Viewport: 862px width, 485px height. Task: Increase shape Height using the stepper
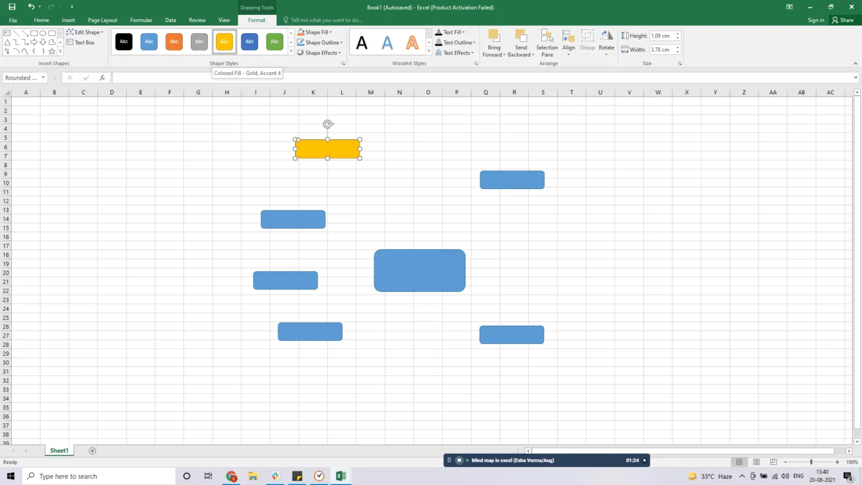click(x=678, y=33)
